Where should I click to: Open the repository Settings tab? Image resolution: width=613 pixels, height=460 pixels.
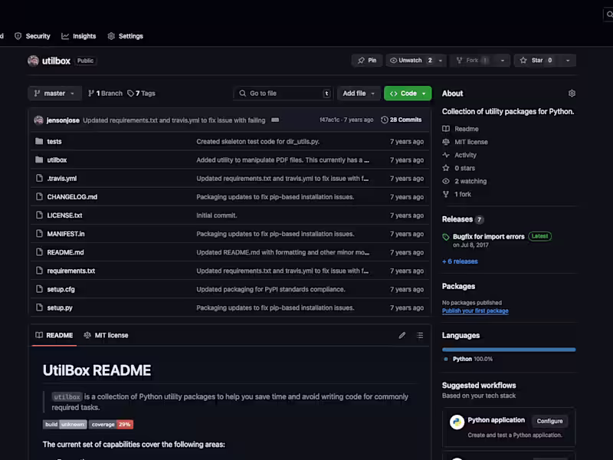click(x=126, y=36)
